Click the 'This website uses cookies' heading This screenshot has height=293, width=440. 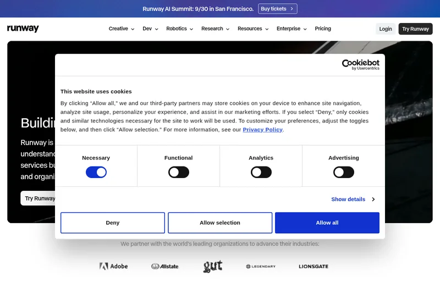pos(96,91)
